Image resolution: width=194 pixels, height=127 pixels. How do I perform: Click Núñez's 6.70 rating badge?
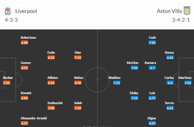[x=78, y=83]
